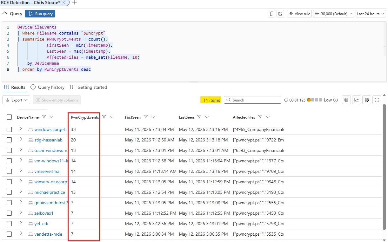
Task: Open device link yet-edr
Action: (42, 224)
